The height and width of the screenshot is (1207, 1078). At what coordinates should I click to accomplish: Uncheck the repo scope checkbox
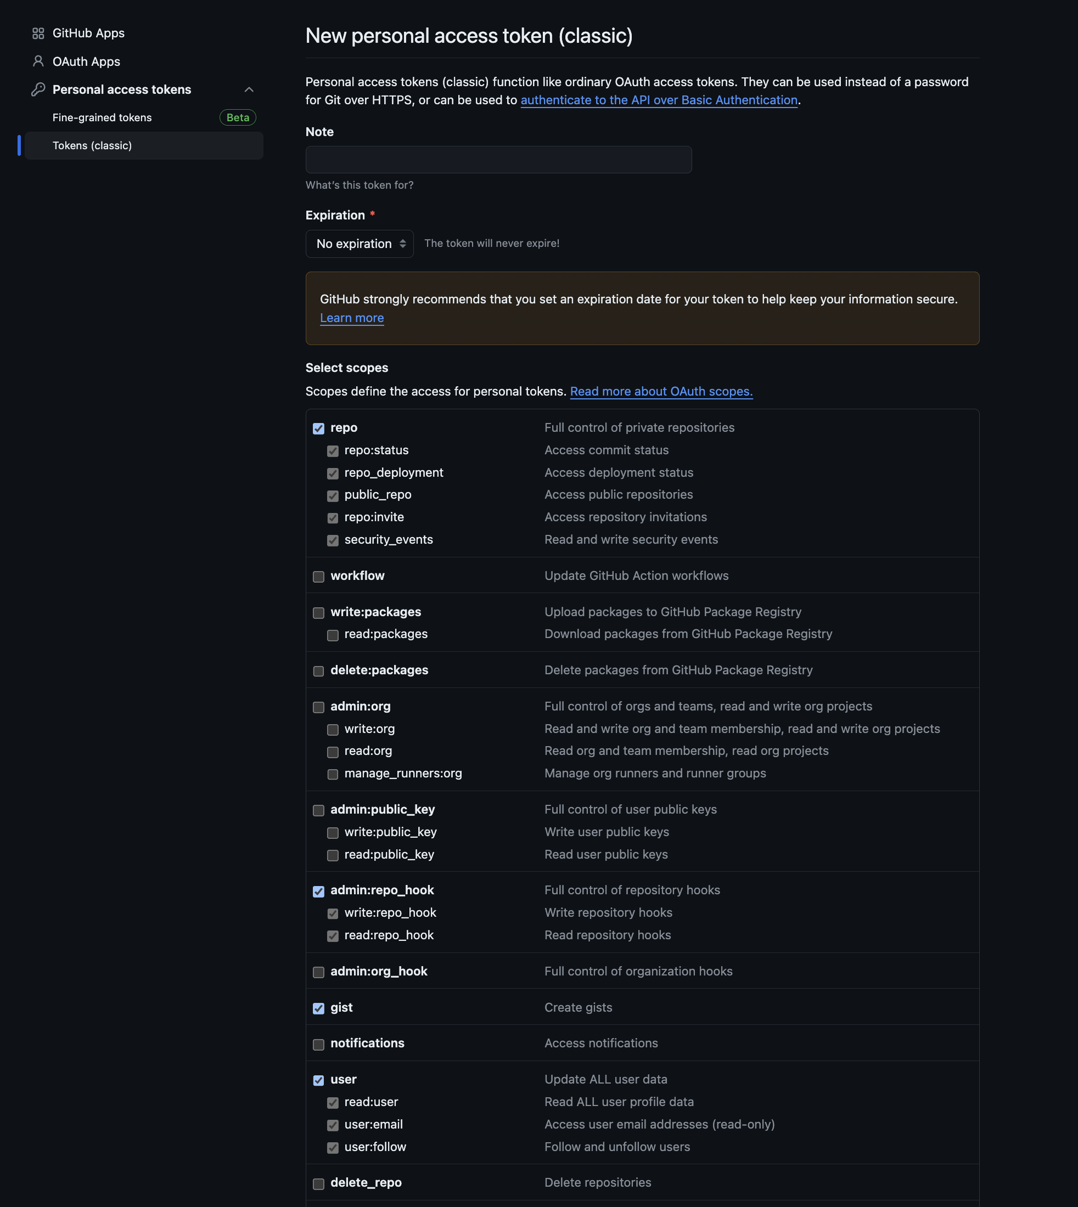[x=319, y=428]
